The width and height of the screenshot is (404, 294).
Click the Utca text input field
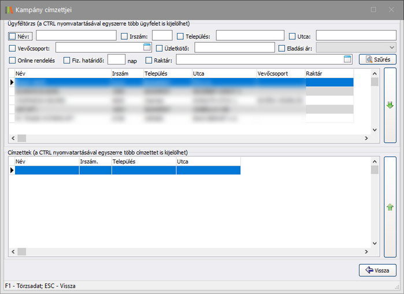click(355, 36)
